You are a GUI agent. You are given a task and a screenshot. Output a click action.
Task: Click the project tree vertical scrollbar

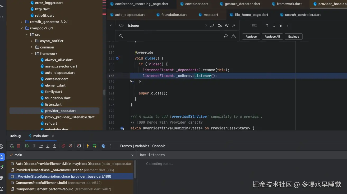click(x=104, y=92)
